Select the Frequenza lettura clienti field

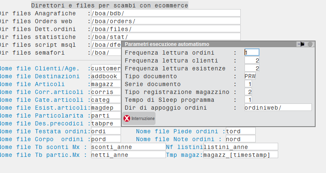[x=252, y=60]
